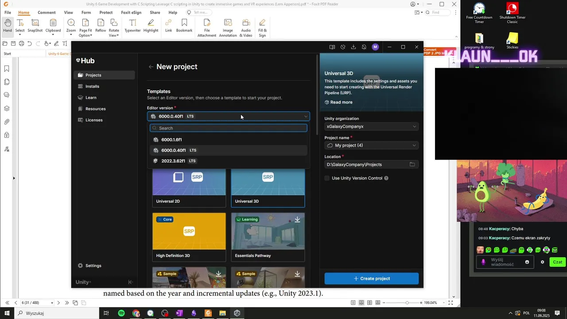Collapse Unity Hub sidebar arrow
Viewport: 567px width, 319px height.
130,282
